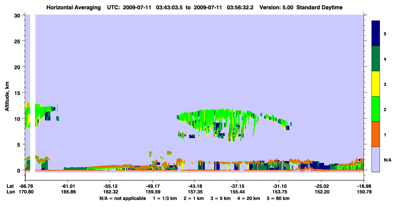Viewport: 404px width, 207px height.
Task: Click latitude value -66.78
Action: click(25, 186)
